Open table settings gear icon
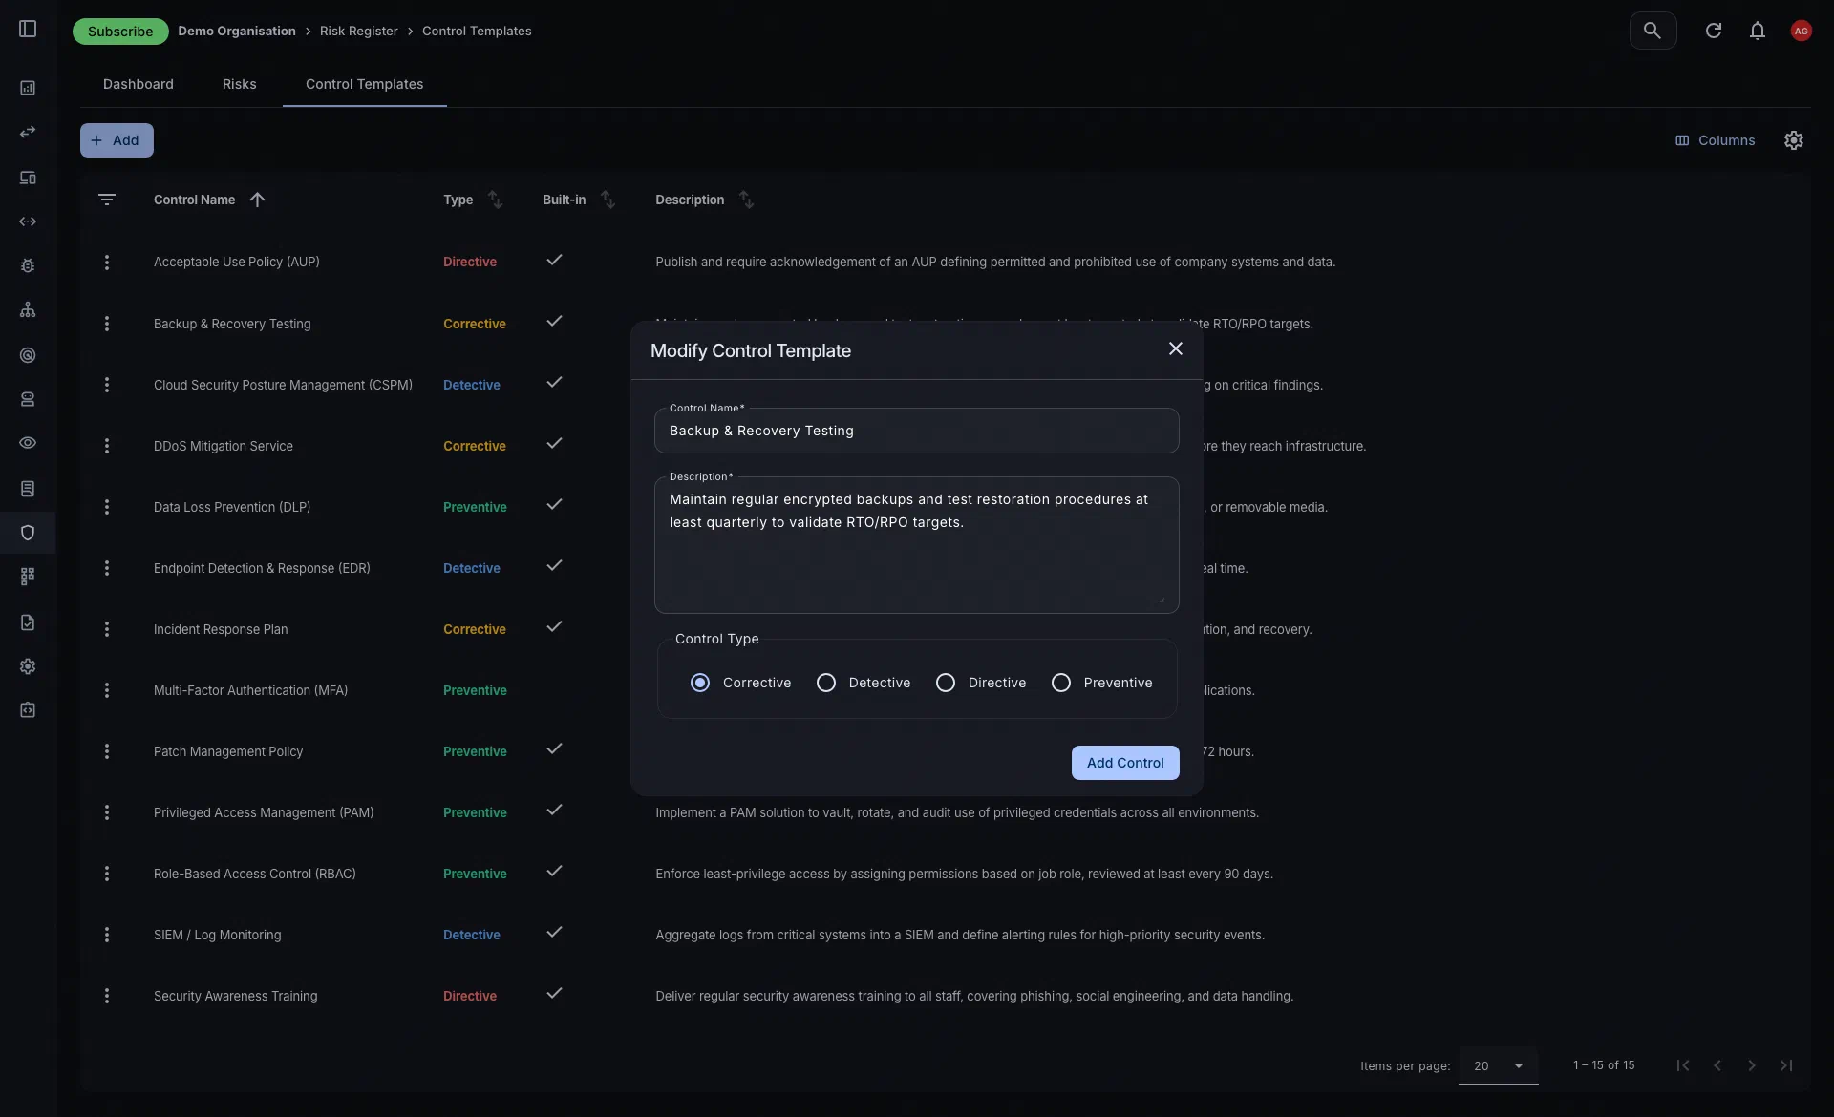The image size is (1834, 1117). [x=1794, y=140]
